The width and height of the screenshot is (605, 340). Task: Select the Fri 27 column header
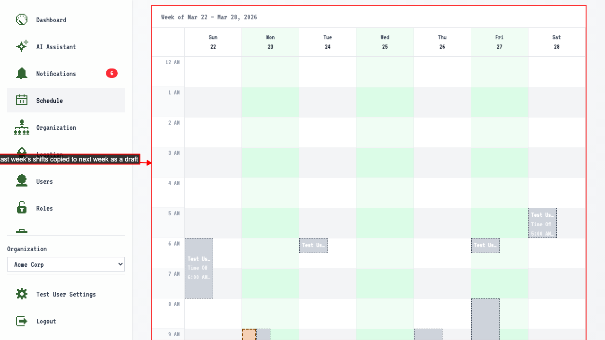pos(500,42)
